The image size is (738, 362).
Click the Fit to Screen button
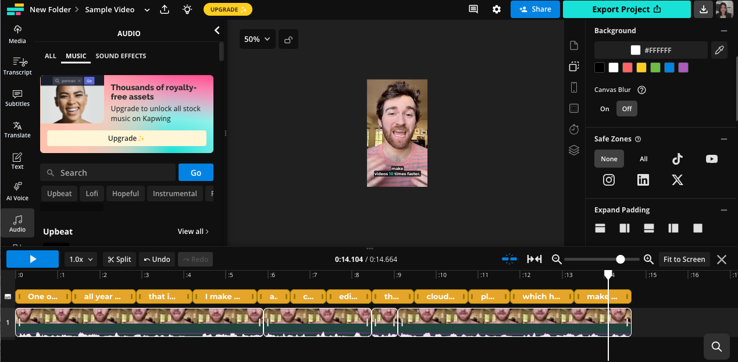[684, 260]
